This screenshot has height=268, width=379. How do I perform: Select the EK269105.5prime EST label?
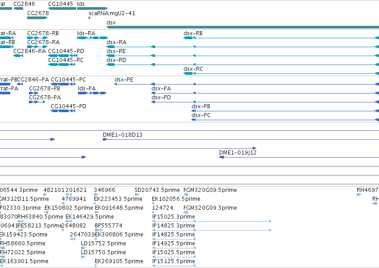click(119, 261)
